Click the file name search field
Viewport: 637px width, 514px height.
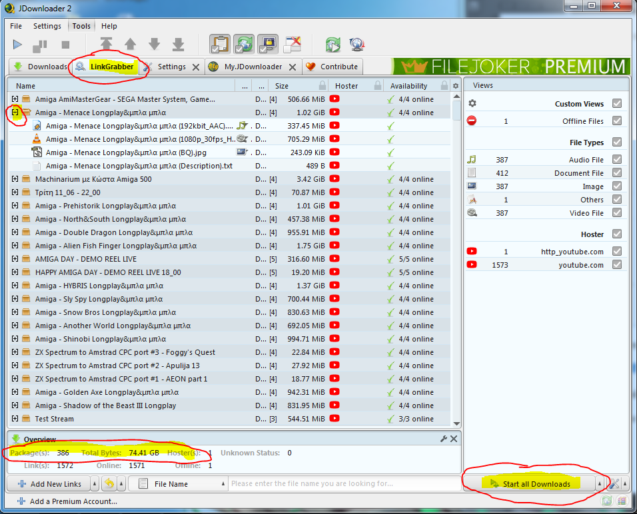tap(343, 484)
